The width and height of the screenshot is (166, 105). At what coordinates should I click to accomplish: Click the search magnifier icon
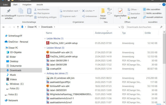[161, 27]
